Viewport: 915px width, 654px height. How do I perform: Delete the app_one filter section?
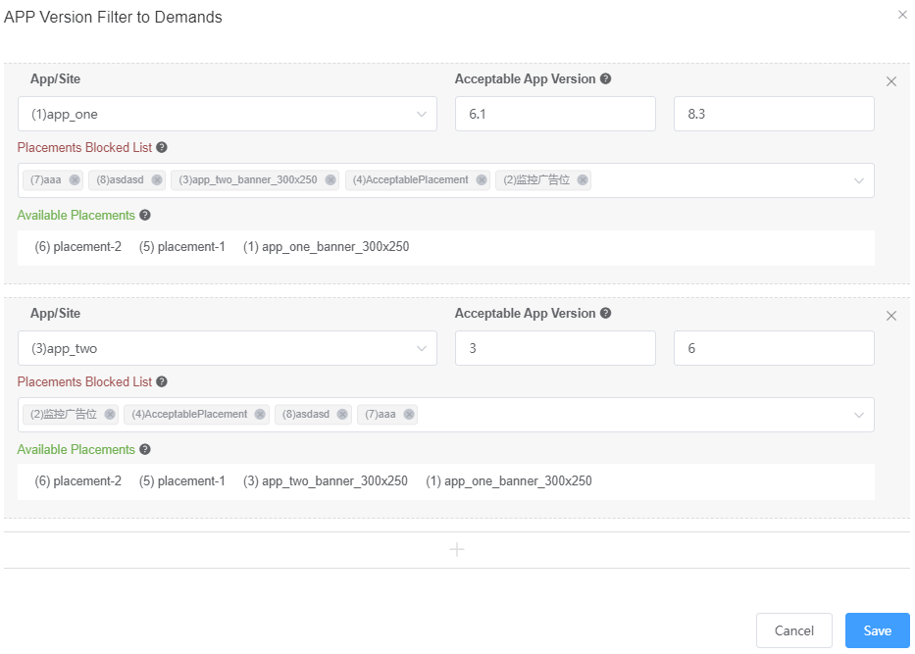(x=891, y=81)
